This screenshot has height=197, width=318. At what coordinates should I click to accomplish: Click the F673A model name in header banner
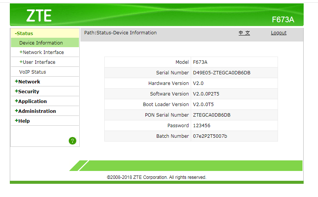point(283,20)
